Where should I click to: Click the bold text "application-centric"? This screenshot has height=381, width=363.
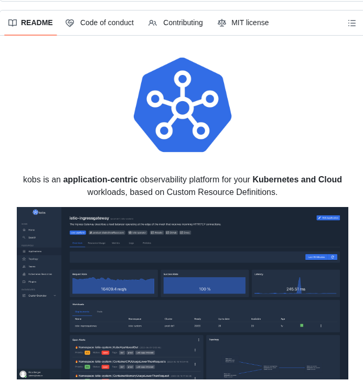click(x=100, y=180)
